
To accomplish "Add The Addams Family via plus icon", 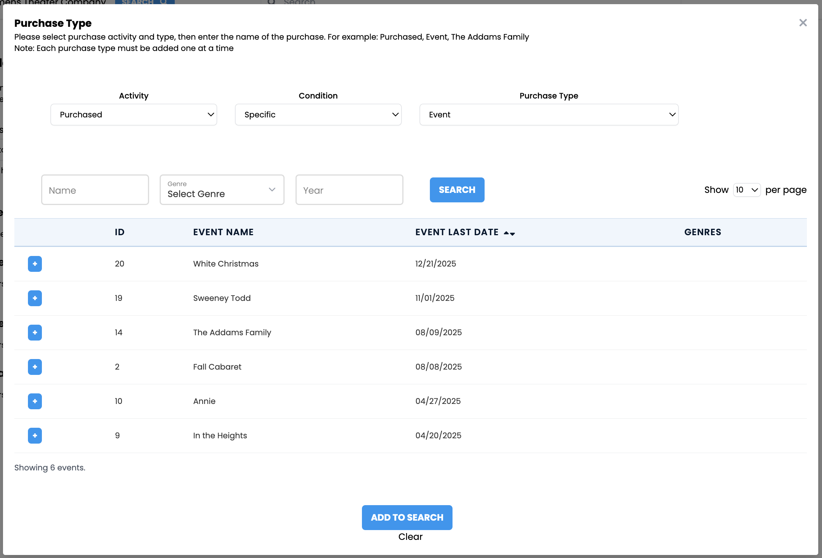I will [x=35, y=333].
